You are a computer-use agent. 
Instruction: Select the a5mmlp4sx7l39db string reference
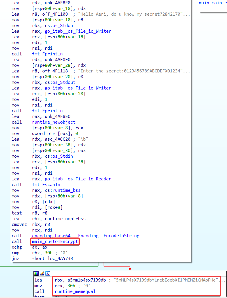click(82, 280)
